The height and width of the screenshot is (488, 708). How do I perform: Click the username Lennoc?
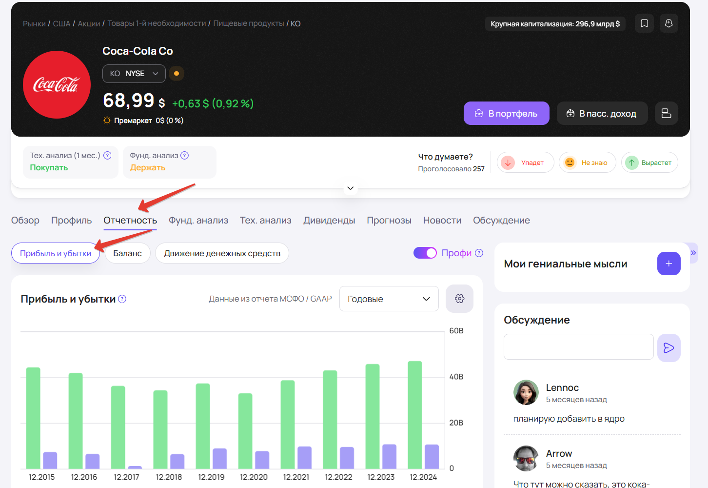562,387
